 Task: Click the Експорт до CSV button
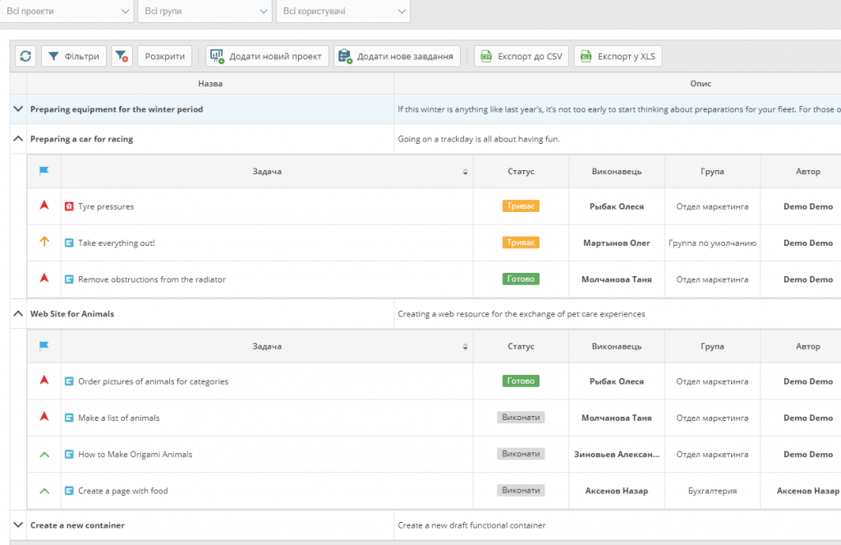[x=522, y=56]
